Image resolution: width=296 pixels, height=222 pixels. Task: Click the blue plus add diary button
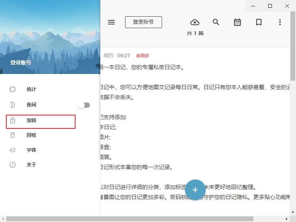pos(195,190)
